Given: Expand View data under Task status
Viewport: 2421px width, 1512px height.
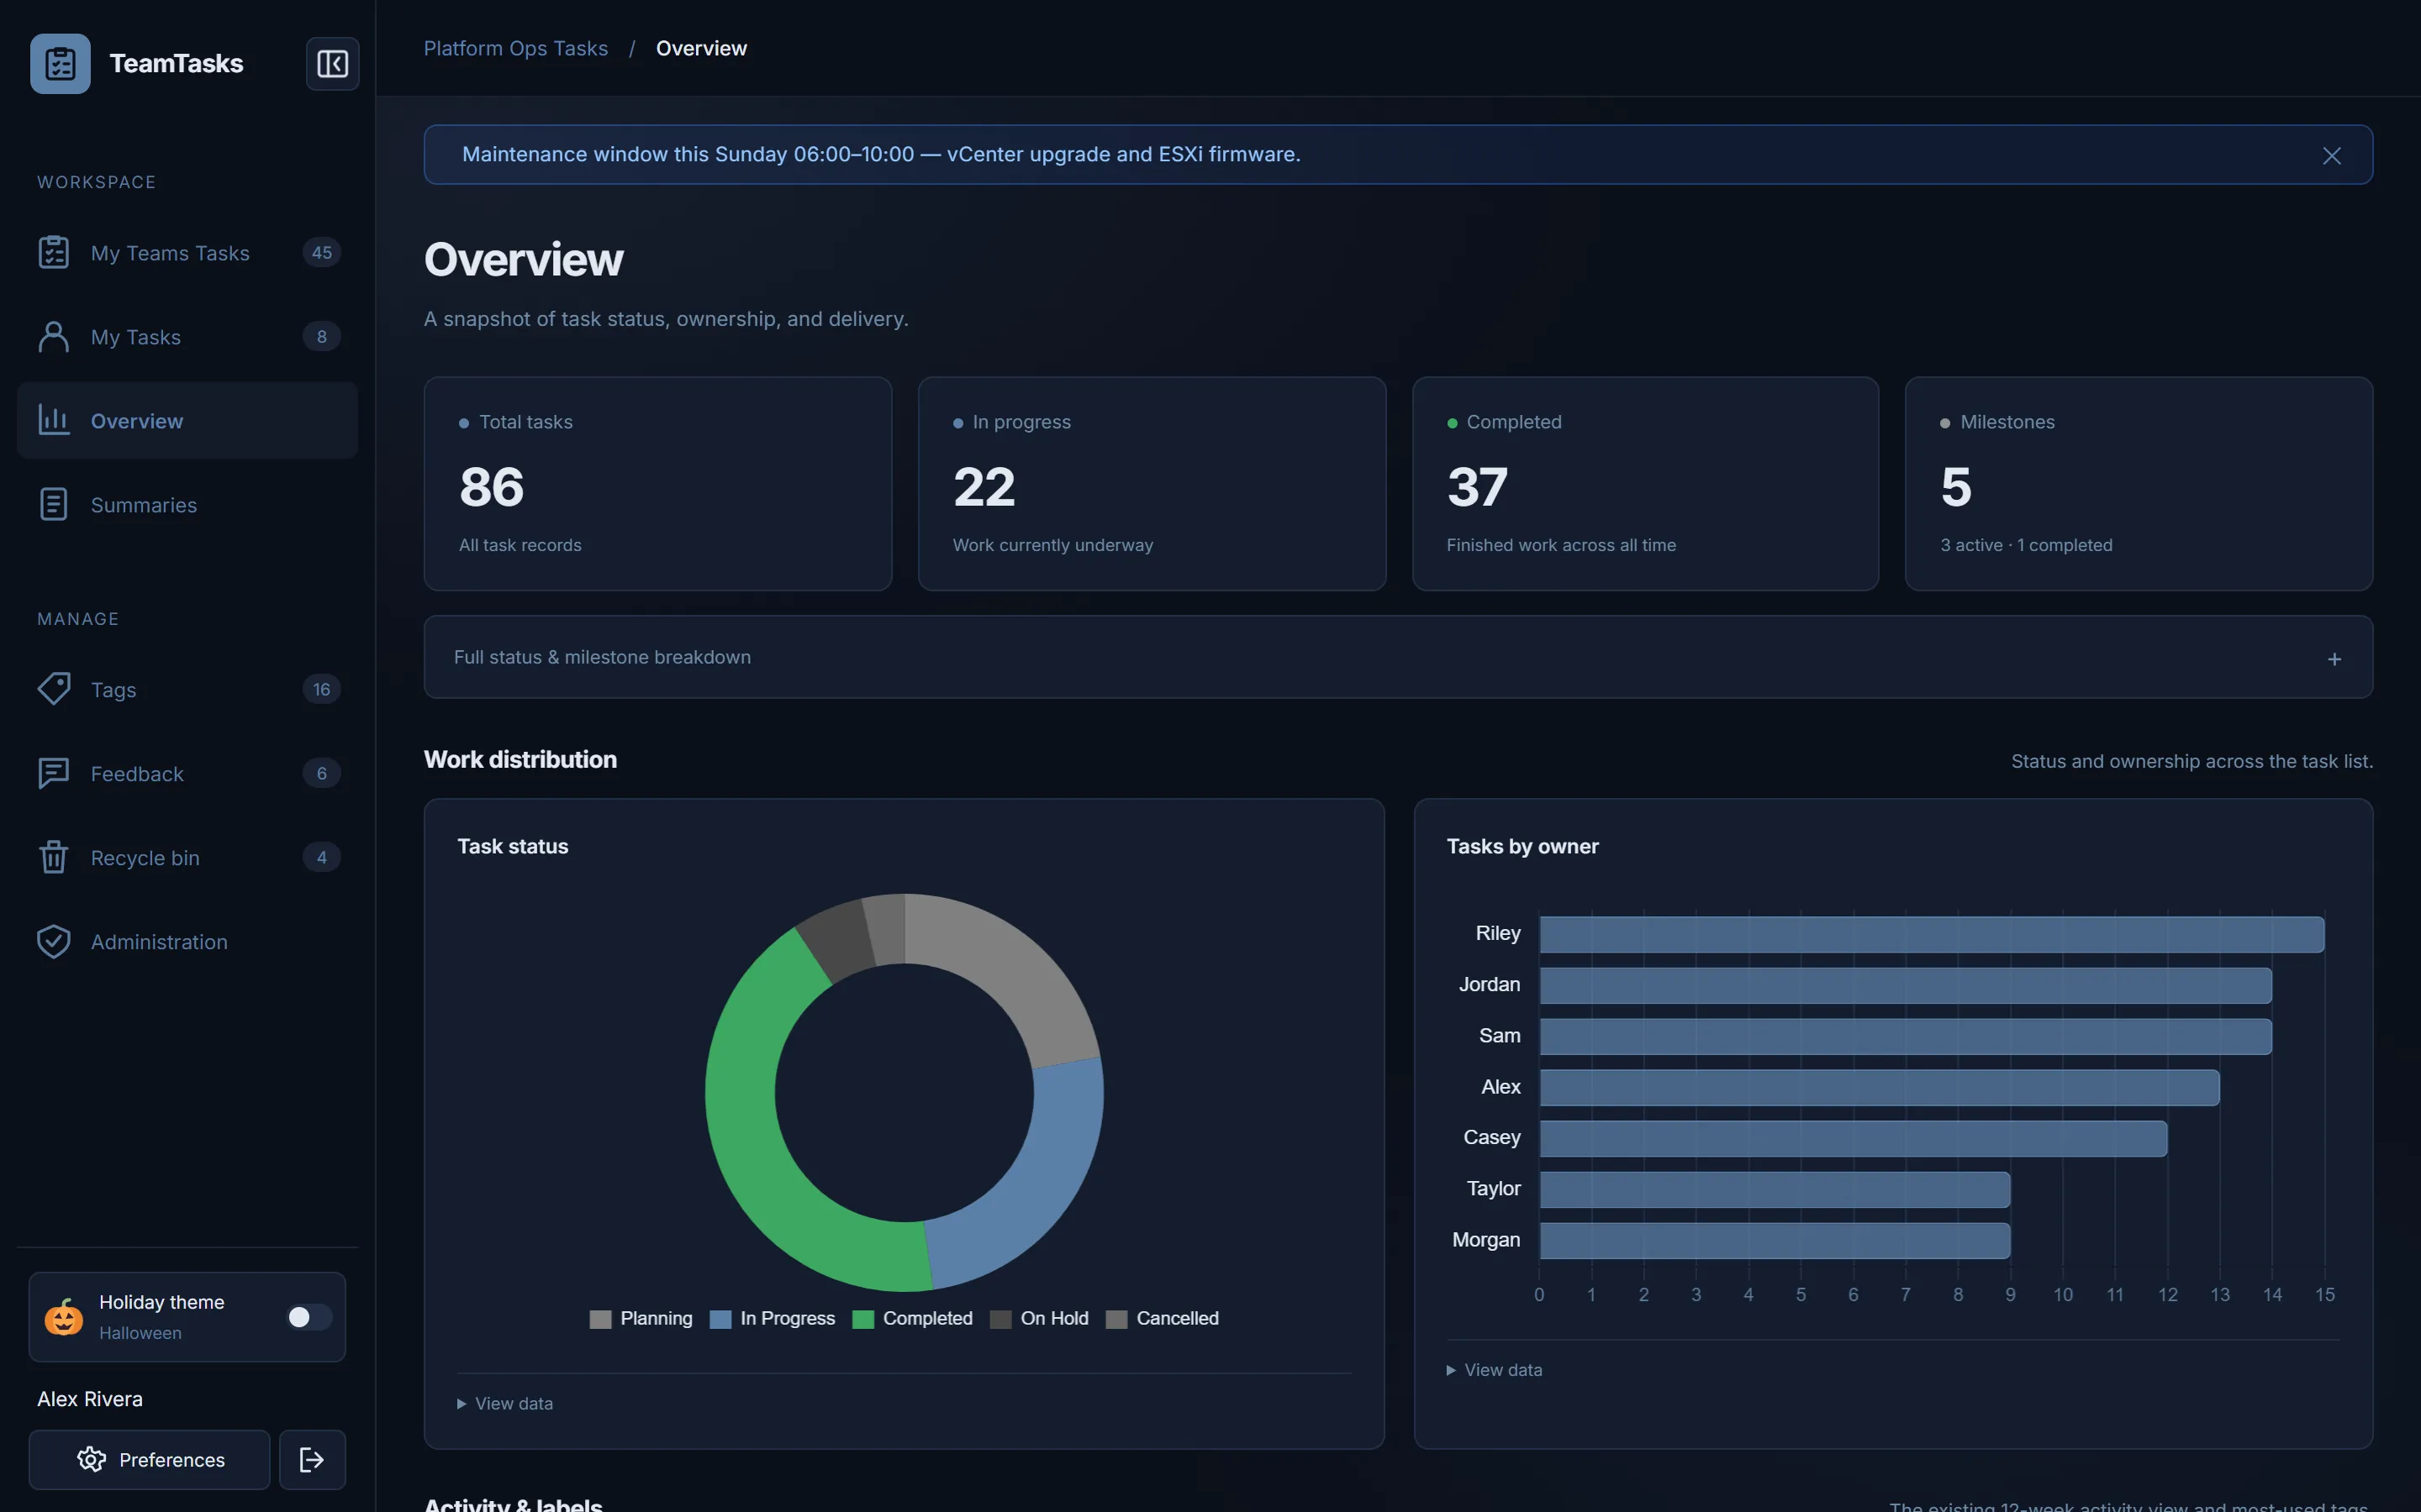Looking at the screenshot, I should click(x=505, y=1403).
